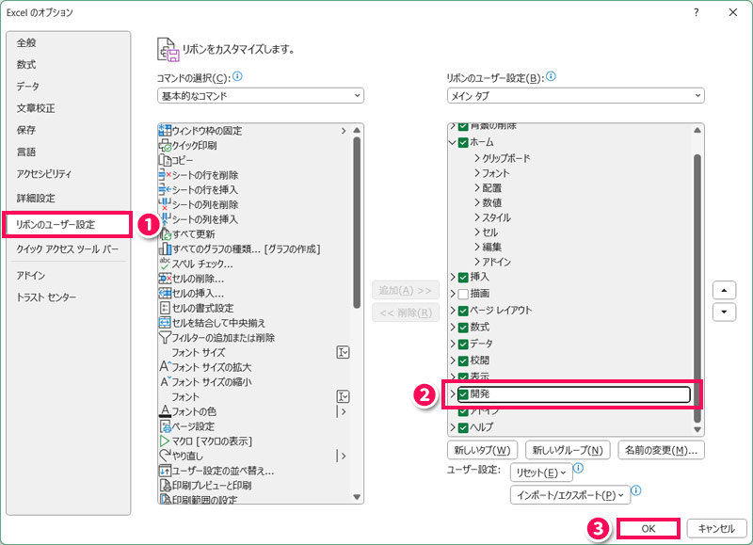
Task: Open the リセット dropdown button
Action: tap(541, 473)
